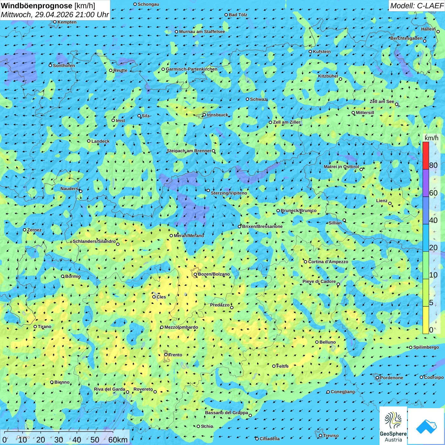Click the Riva del Garda label
Screen dimensions: 445x445
[x=109, y=389]
